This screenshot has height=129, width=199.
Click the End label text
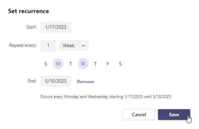click(32, 81)
